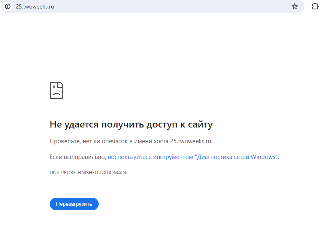Image resolution: width=321 pixels, height=230 pixels.
Task: Click the DNS_PROBE_FINISHED_NXDOMAIN error code
Action: coord(88,173)
